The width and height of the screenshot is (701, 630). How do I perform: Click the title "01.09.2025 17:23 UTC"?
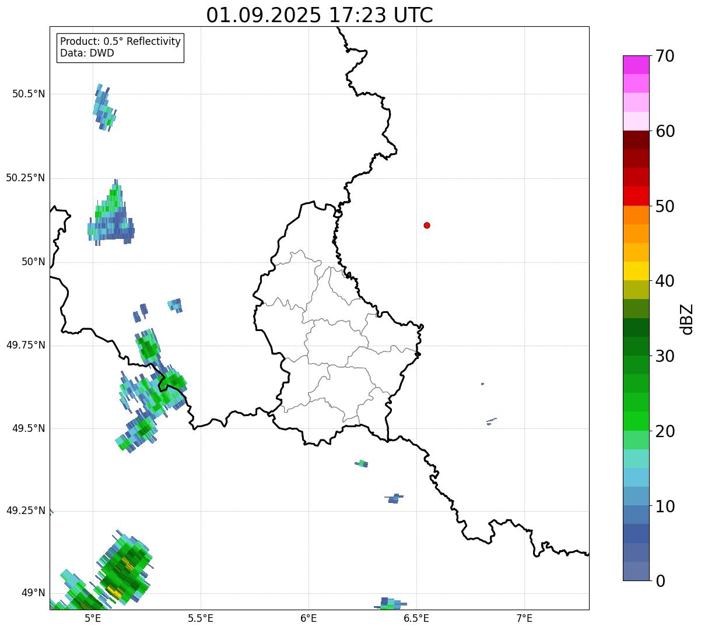tap(320, 15)
